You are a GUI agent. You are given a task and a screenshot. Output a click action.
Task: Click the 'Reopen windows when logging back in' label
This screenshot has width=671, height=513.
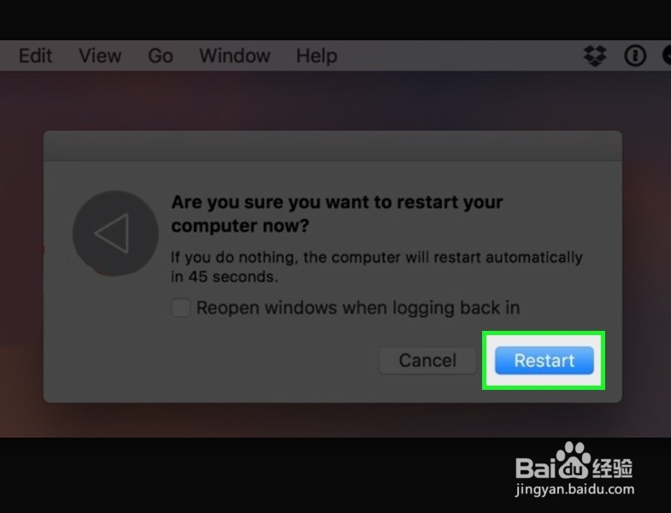(358, 308)
